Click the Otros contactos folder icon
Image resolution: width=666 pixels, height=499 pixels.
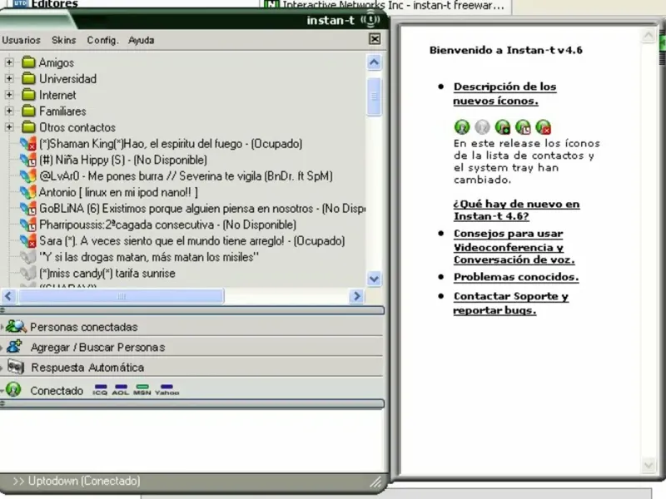point(28,127)
